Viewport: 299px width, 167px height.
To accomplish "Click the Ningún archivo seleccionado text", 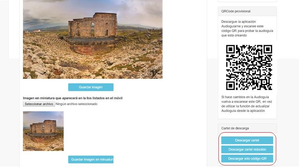I will coord(76,104).
